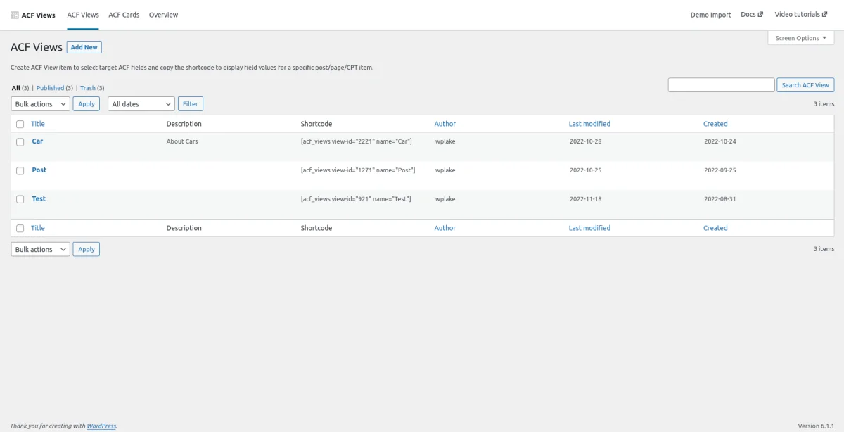Click the 2022-09-25 created date
844x432 pixels.
pos(720,170)
